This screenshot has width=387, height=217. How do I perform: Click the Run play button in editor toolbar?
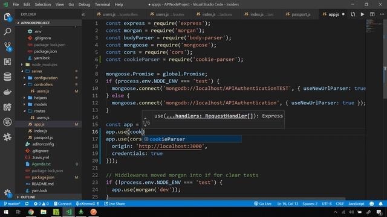[362, 14]
